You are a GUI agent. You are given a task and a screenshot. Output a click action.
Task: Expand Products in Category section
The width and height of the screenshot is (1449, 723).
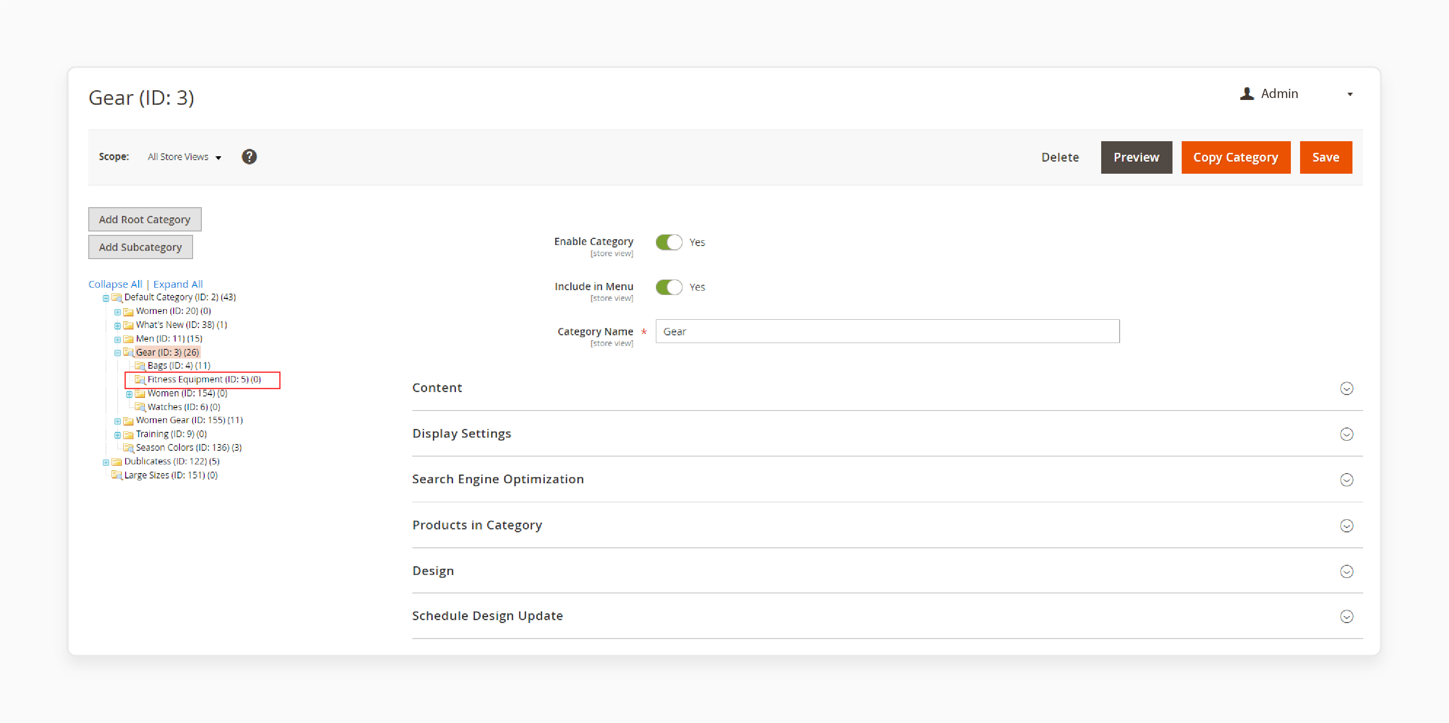887,525
